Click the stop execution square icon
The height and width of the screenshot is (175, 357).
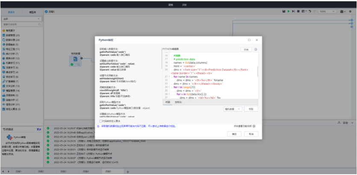298,11
